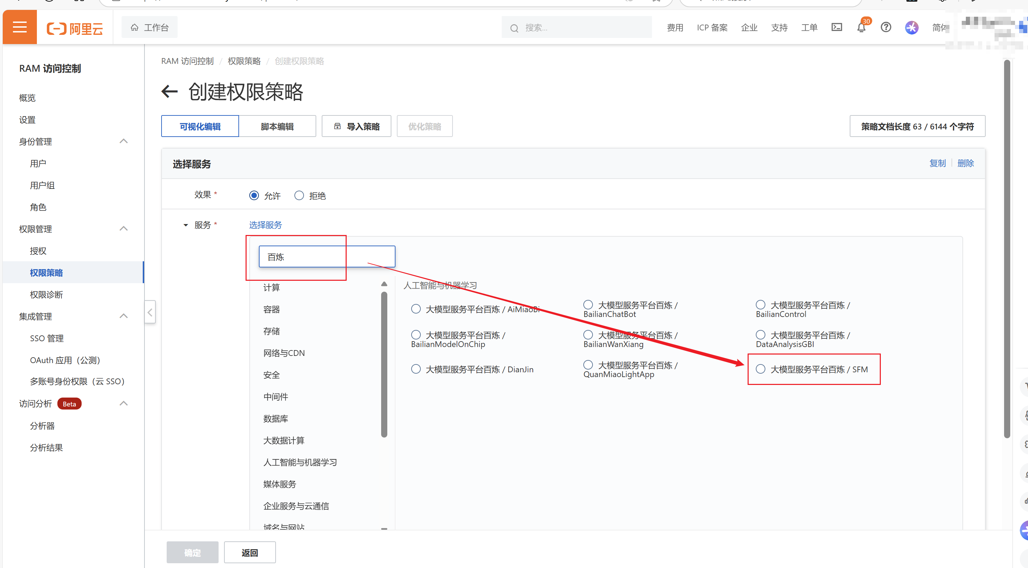Click the help question mark icon
Image resolution: width=1028 pixels, height=568 pixels.
coord(886,27)
